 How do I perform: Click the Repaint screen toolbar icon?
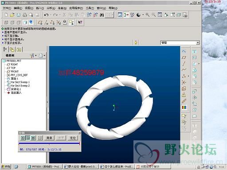click(x=120, y=15)
